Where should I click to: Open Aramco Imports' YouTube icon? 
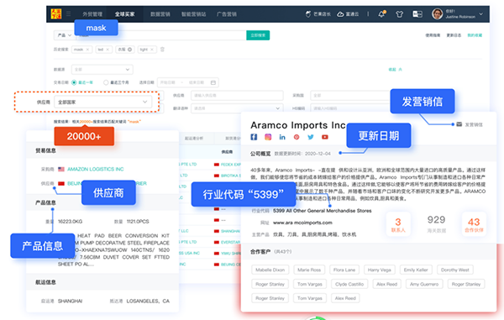pos(325,137)
